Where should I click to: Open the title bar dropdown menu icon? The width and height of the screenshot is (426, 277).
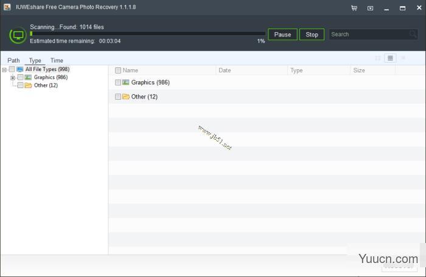click(370, 8)
